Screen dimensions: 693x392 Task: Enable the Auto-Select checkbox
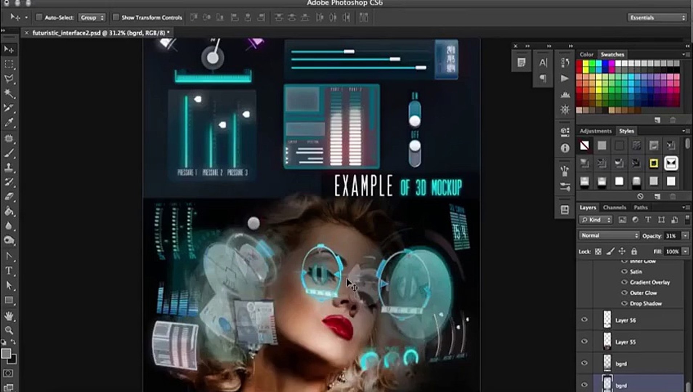(39, 17)
